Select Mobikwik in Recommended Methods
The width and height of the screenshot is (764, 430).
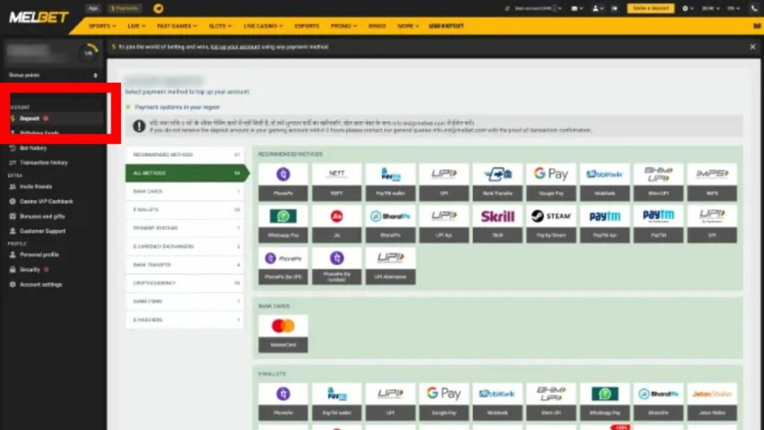point(604,182)
